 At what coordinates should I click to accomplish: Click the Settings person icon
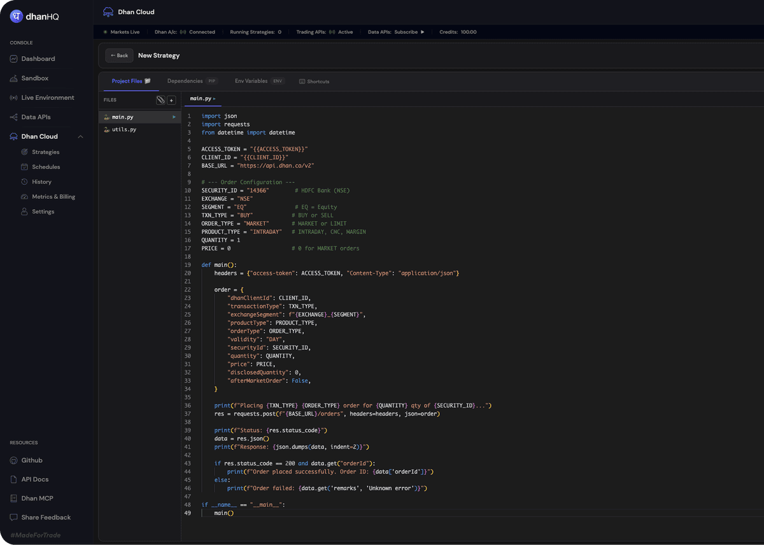[x=25, y=212]
